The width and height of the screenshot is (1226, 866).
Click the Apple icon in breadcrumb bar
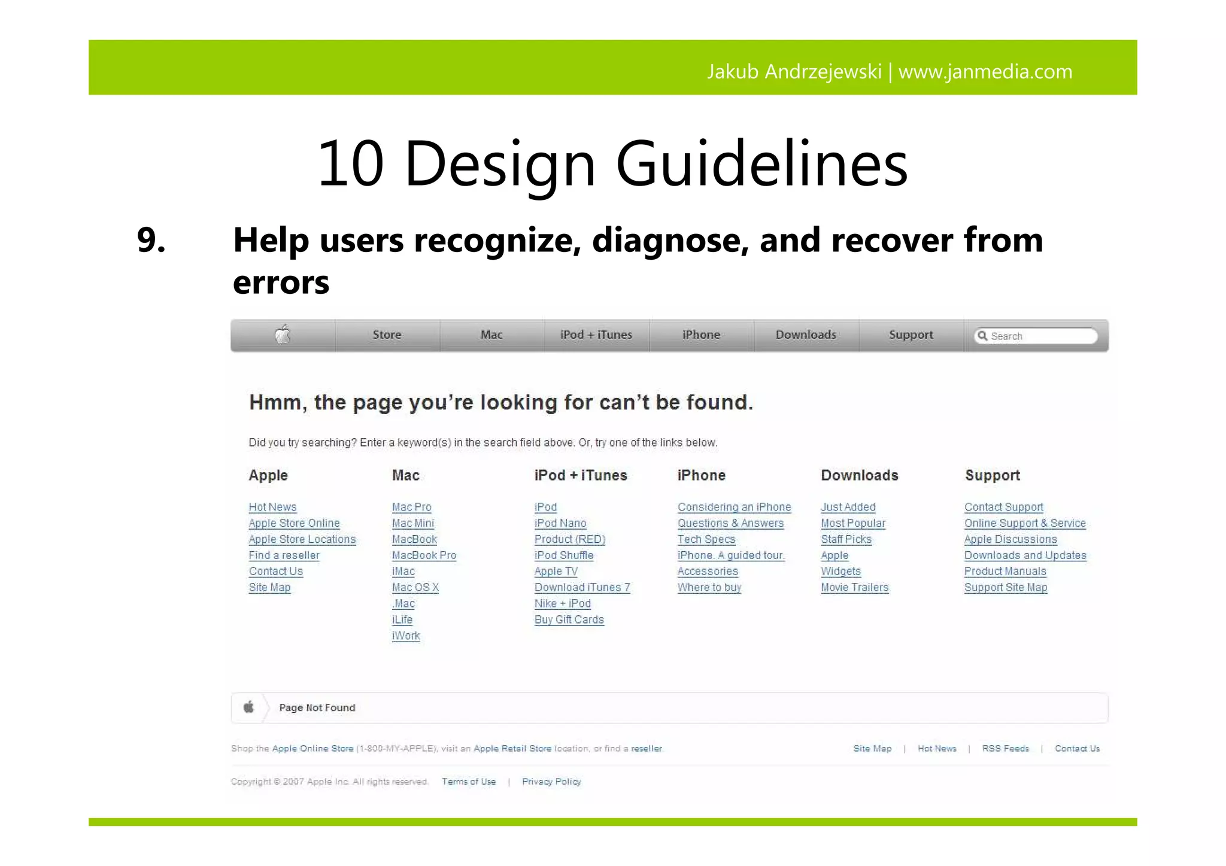point(248,707)
